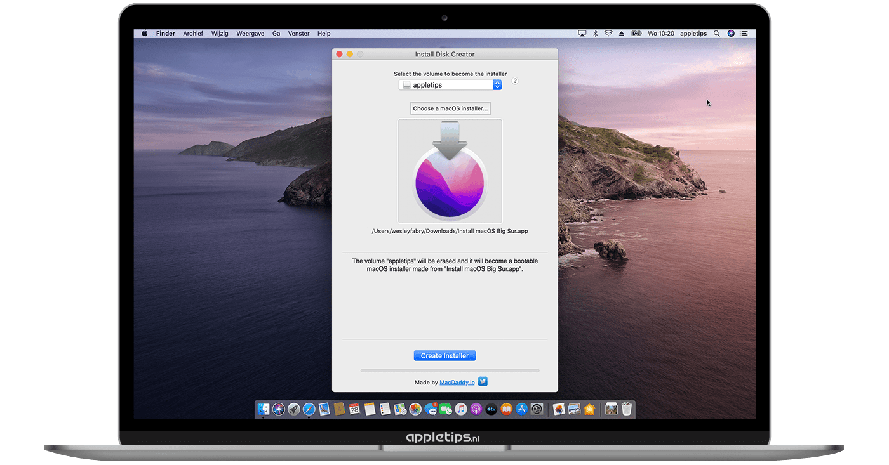The width and height of the screenshot is (889, 465).
Task: Open the Wijzig menu
Action: [220, 34]
